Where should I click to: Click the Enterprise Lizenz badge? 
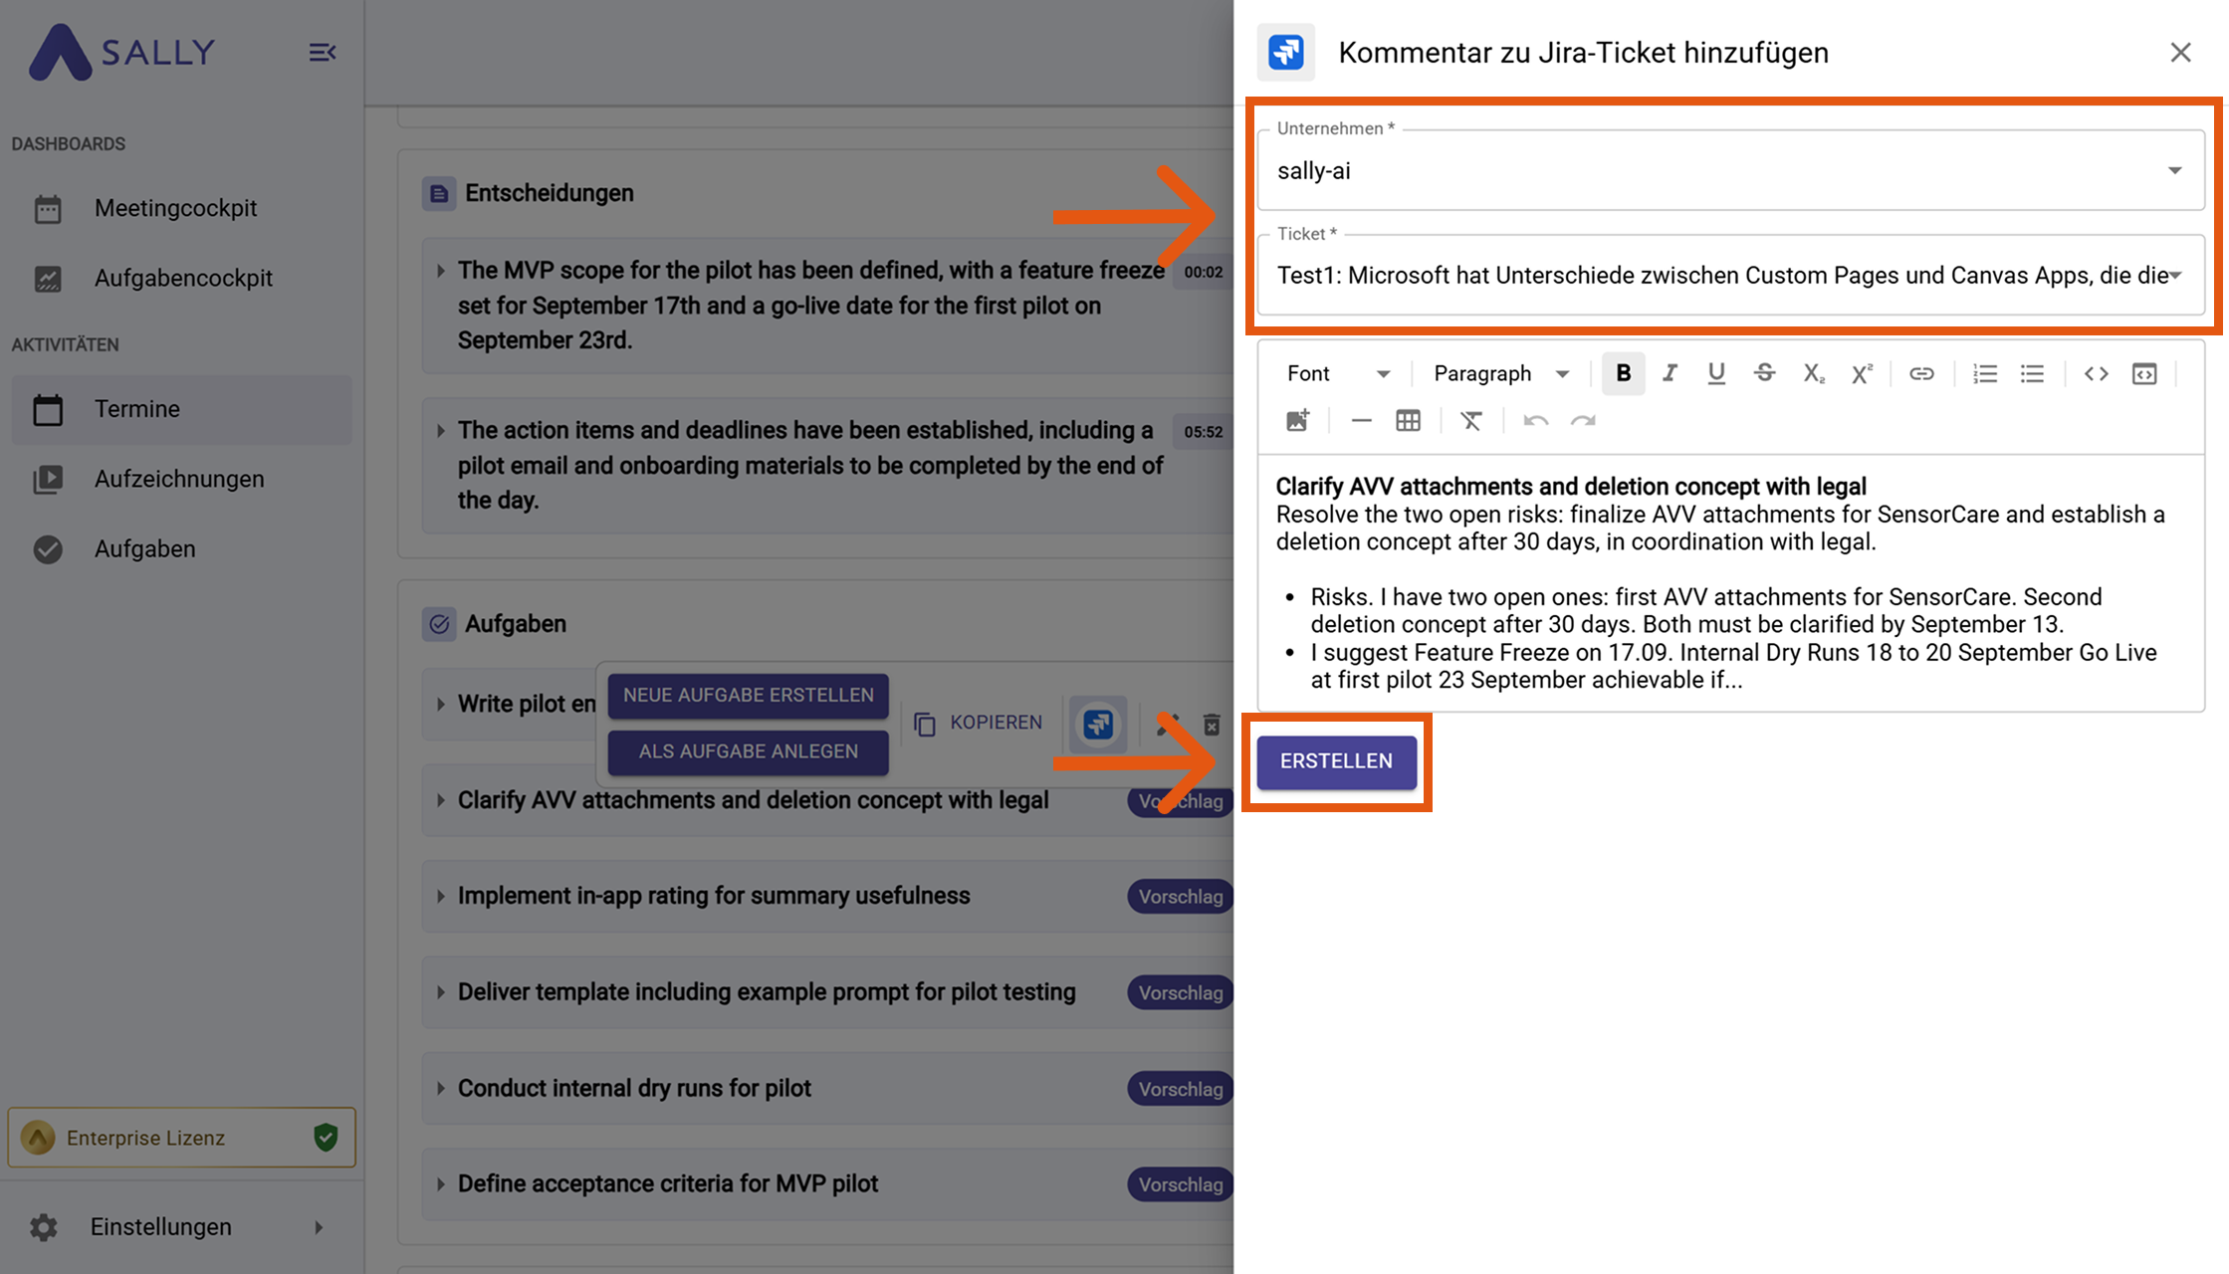[181, 1138]
